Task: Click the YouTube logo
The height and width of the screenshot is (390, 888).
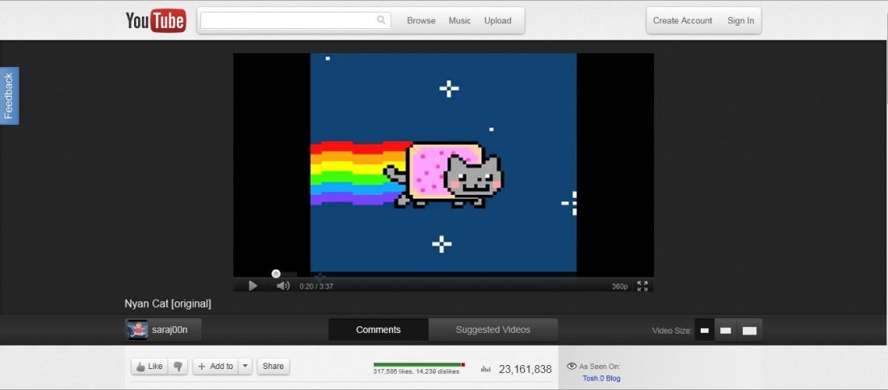Action: pos(156,21)
